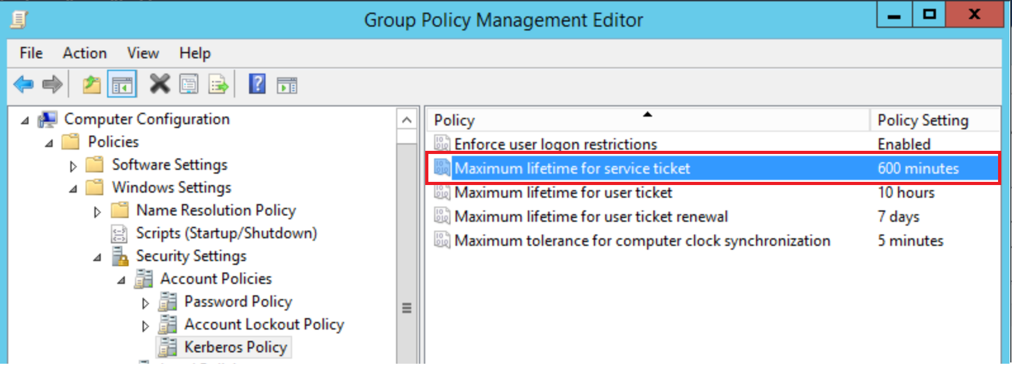Click the blue Help question mark icon

(257, 84)
